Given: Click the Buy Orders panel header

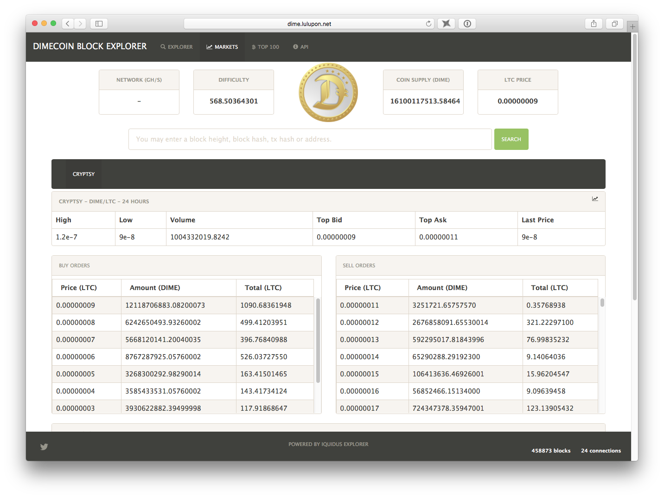Looking at the screenshot, I should [x=186, y=265].
